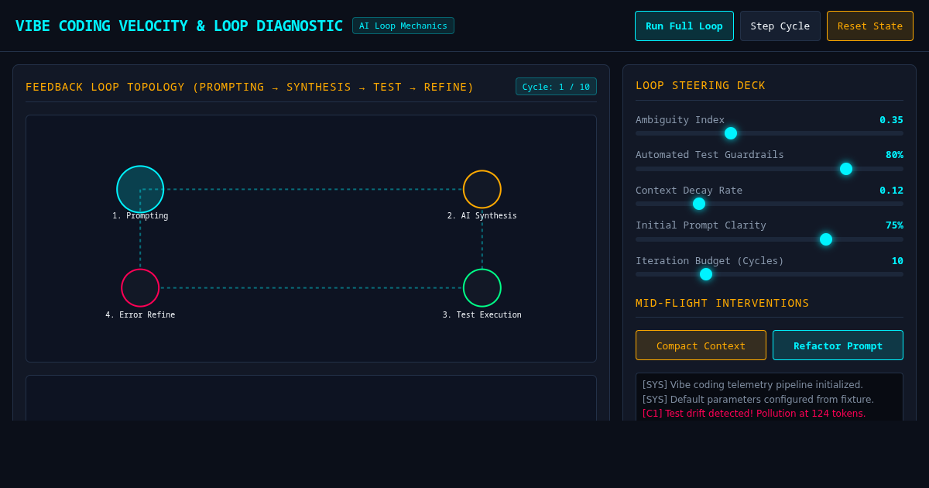Click the Ambiguity Index label

point(680,119)
